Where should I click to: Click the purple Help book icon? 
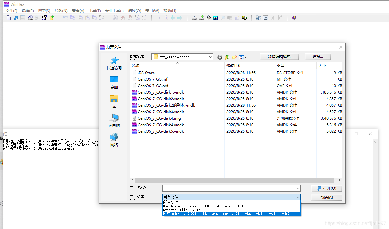click(294, 18)
